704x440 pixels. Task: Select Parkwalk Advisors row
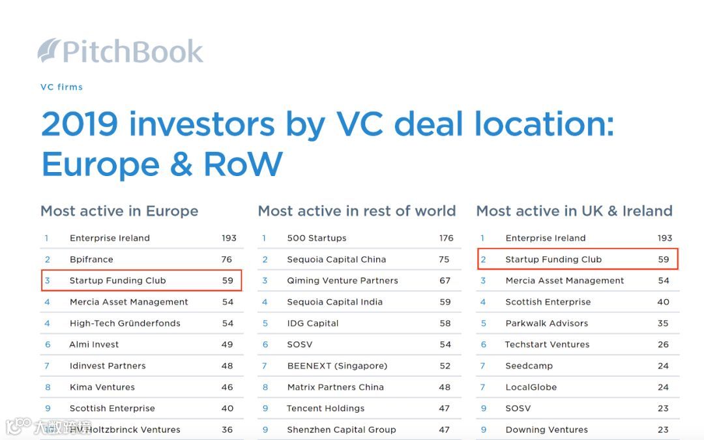(x=547, y=323)
